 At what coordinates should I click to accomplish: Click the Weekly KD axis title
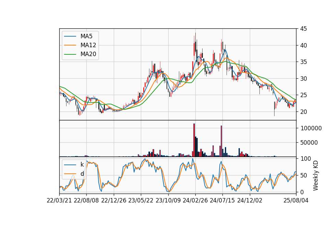[316, 176]
